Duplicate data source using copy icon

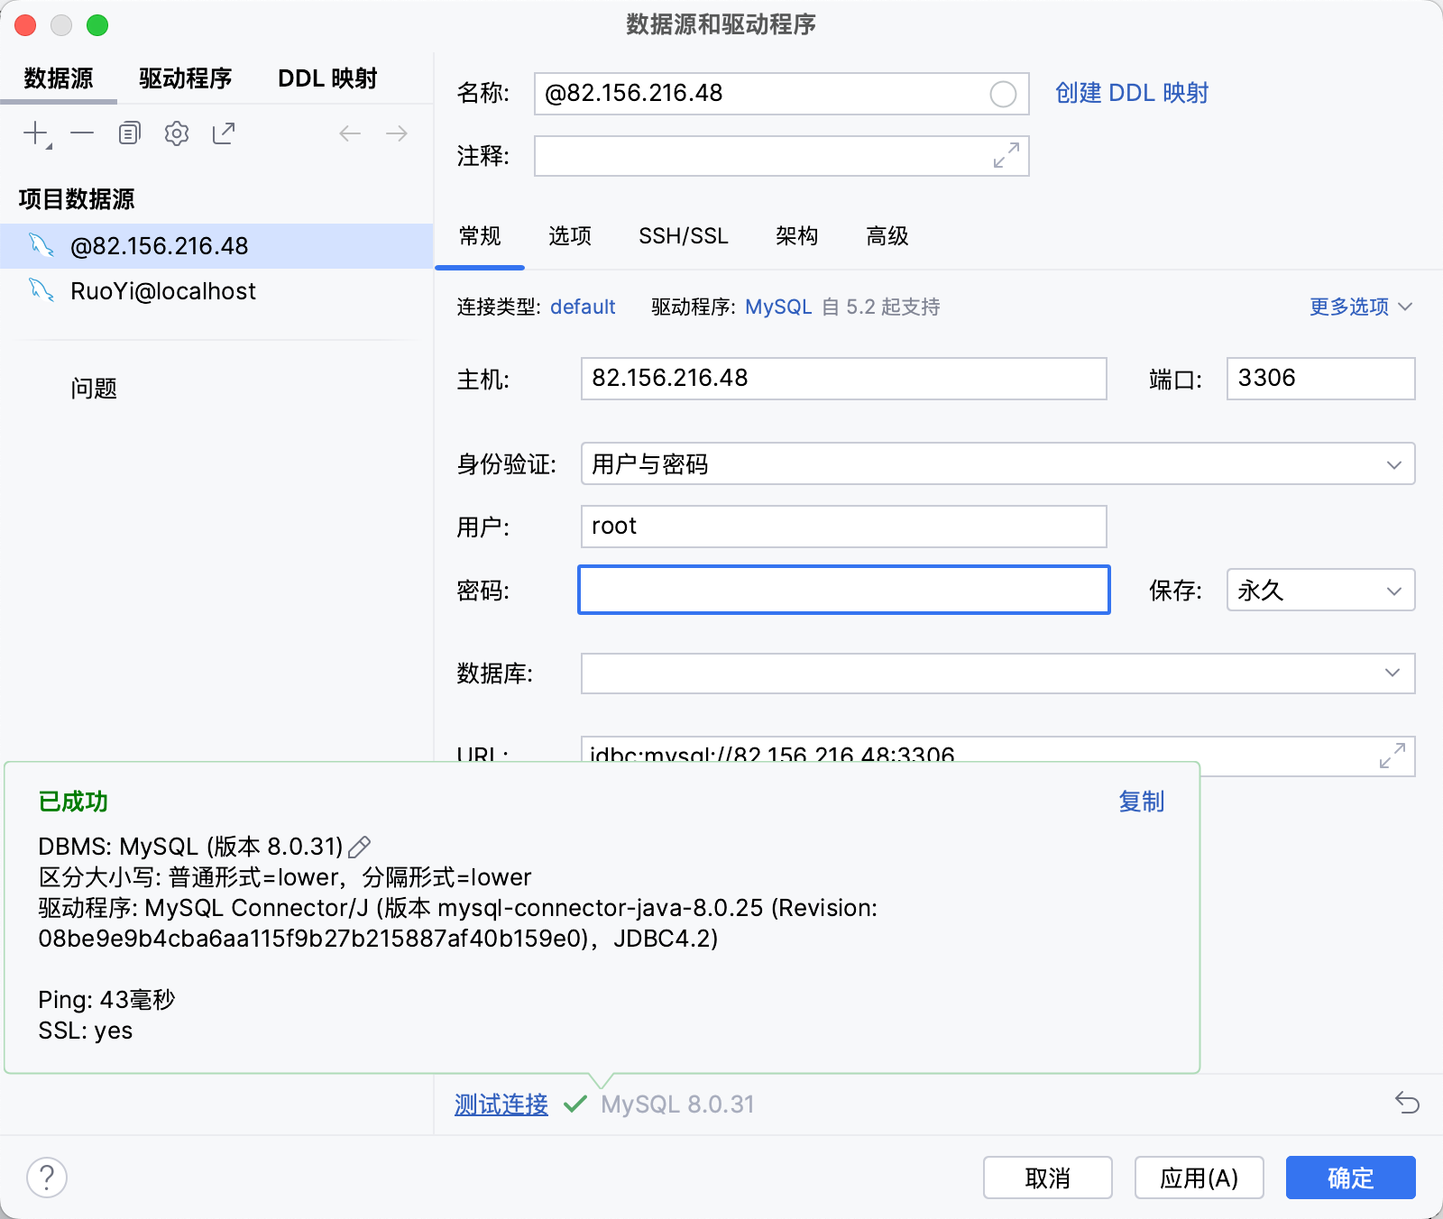click(130, 133)
